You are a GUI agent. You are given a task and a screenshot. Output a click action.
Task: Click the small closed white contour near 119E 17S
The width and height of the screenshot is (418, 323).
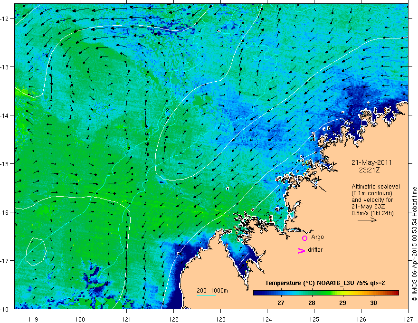pos(36,252)
